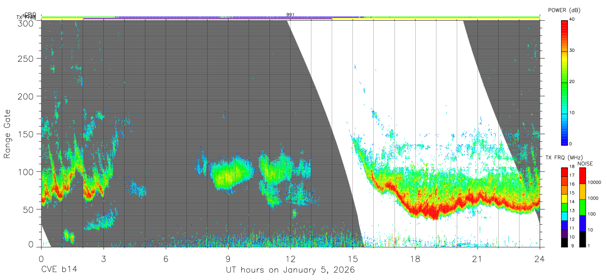Click the 'CVE b14' radar beam label
This screenshot has height=280, width=607.
59,270
